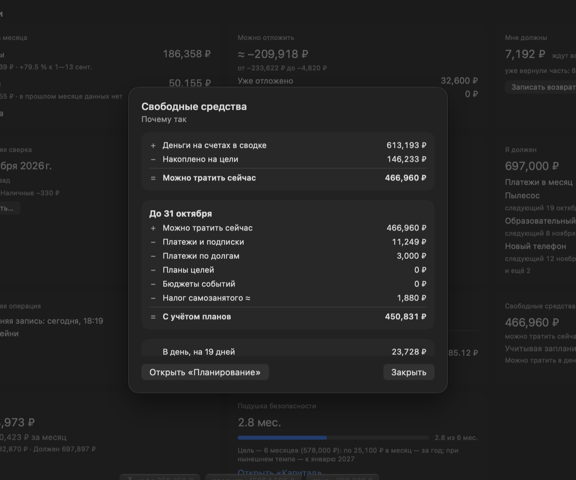Click the До 31 октября heading
576x480 pixels.
point(181,214)
